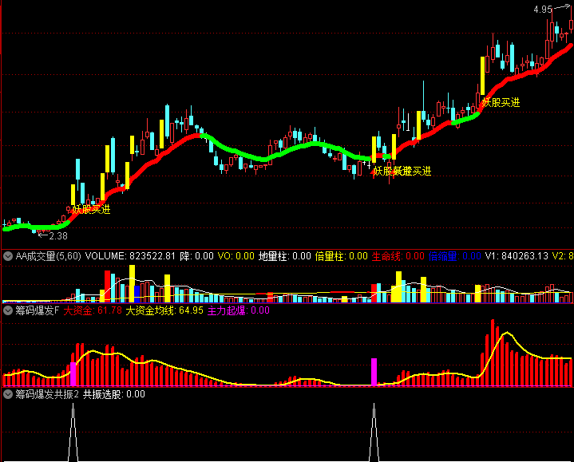Image resolution: width=574 pixels, height=462 pixels.
Task: Click the first 妖股买进 signal near chart bottom-left
Action: [91, 210]
